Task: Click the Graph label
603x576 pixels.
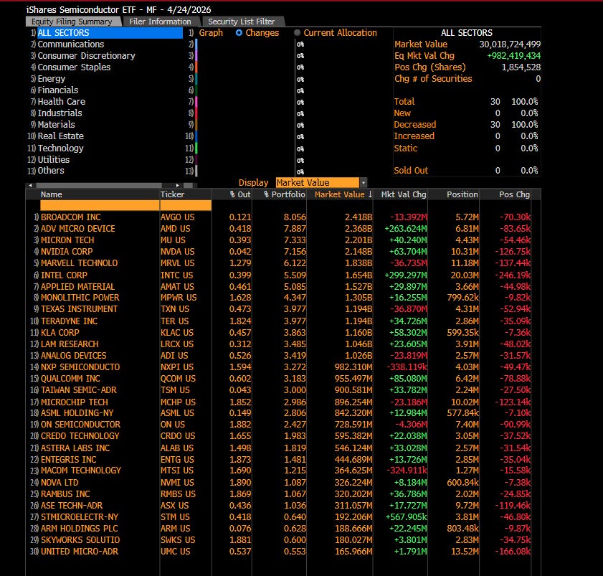Action: point(211,33)
